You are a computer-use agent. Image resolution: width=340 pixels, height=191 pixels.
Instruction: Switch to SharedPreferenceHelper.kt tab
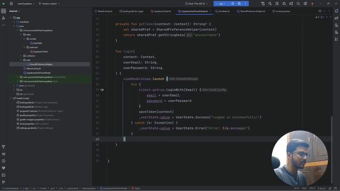pyautogui.click(x=251, y=11)
